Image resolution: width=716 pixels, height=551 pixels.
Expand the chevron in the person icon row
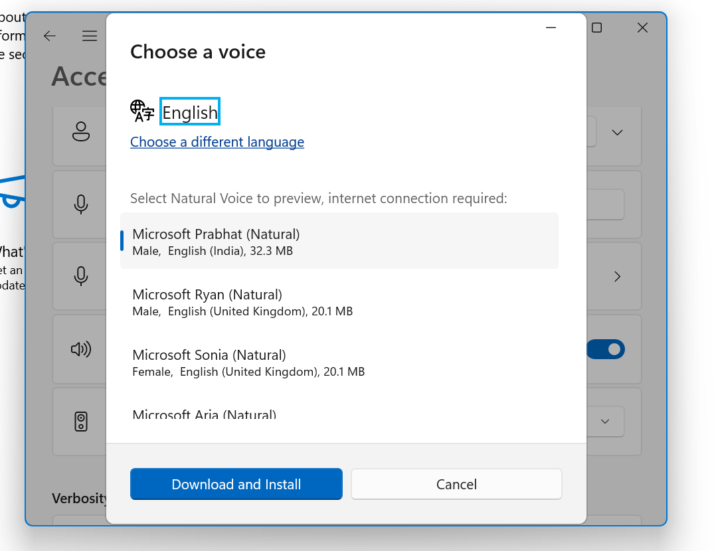618,133
